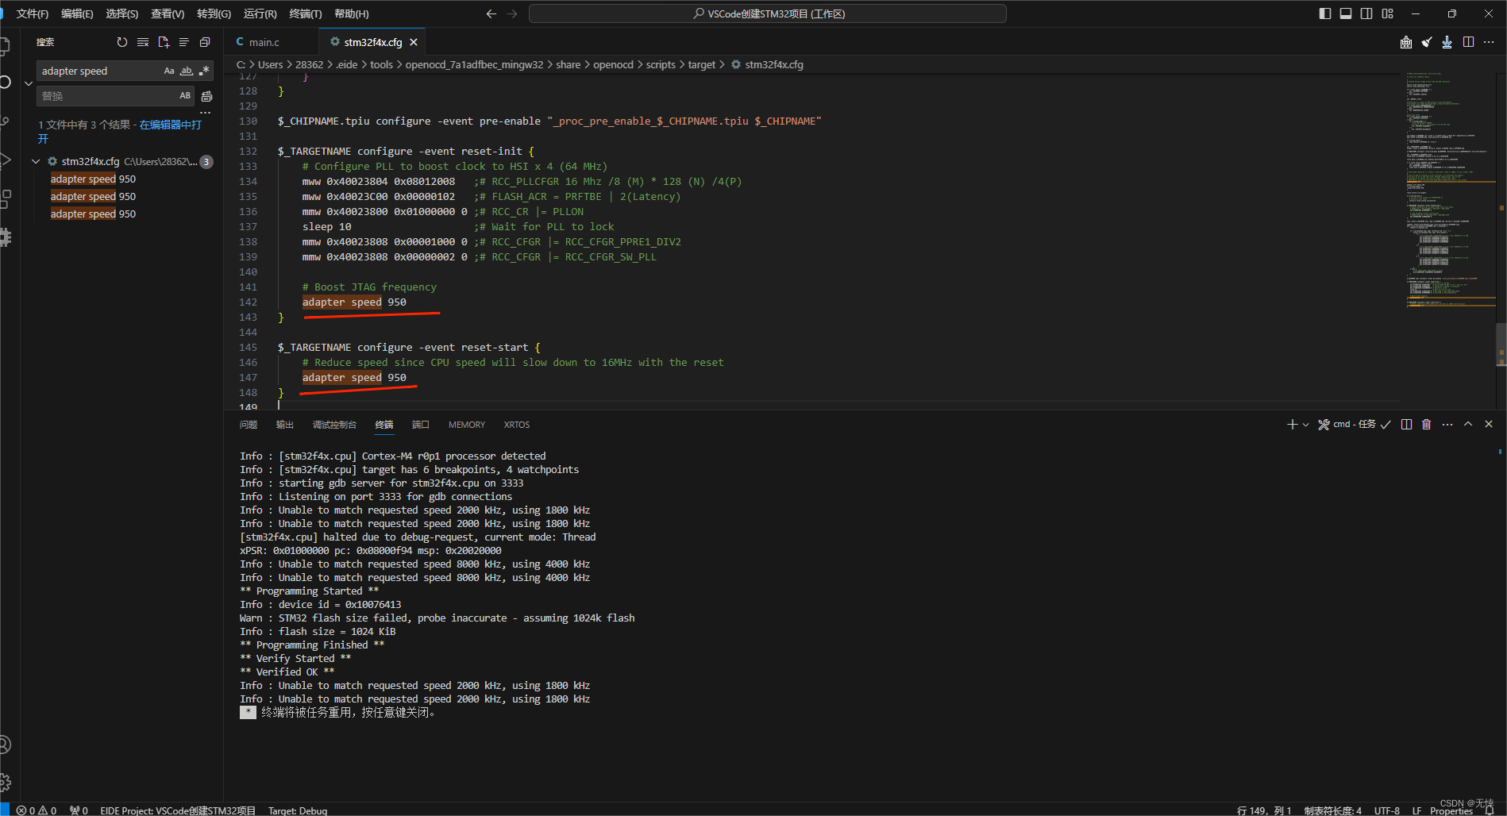The image size is (1507, 816).
Task: Go forward with navigation arrow
Action: [512, 13]
